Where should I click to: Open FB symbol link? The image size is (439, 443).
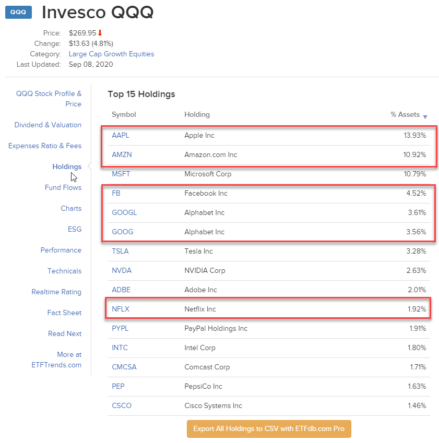(x=116, y=193)
